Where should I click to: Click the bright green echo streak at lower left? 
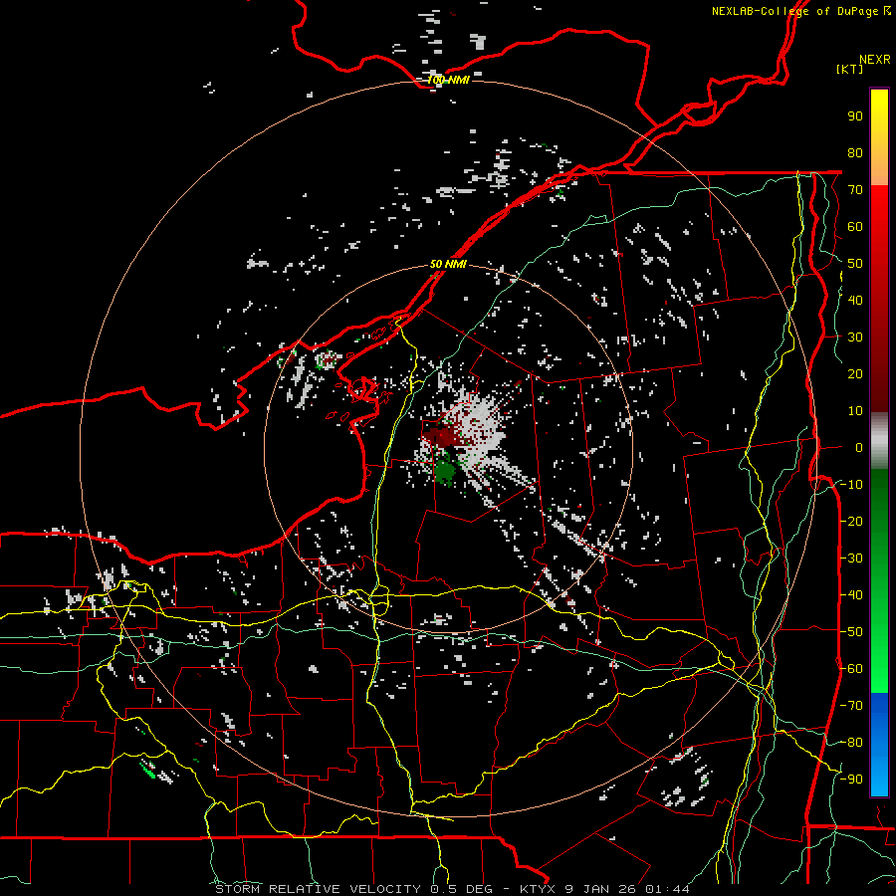tap(147, 769)
